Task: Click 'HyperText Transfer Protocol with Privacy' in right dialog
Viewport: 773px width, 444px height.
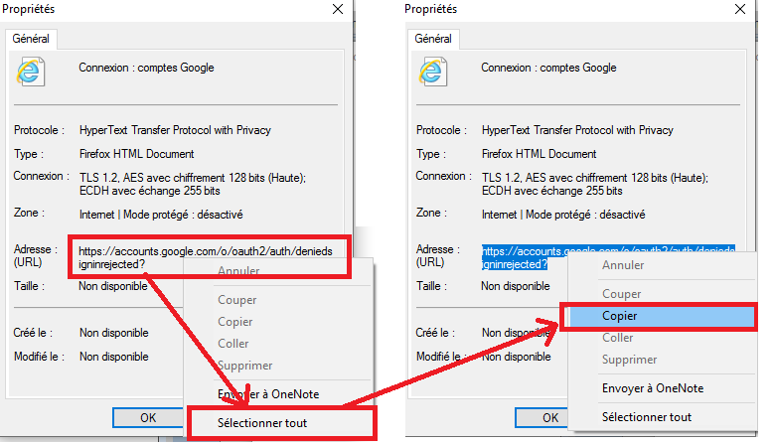Action: coord(577,130)
